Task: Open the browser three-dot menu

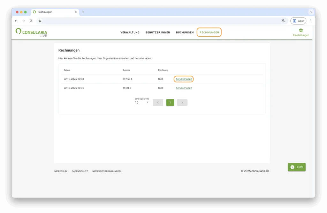Action: (311, 21)
